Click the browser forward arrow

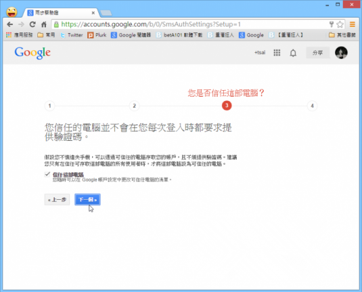point(21,24)
